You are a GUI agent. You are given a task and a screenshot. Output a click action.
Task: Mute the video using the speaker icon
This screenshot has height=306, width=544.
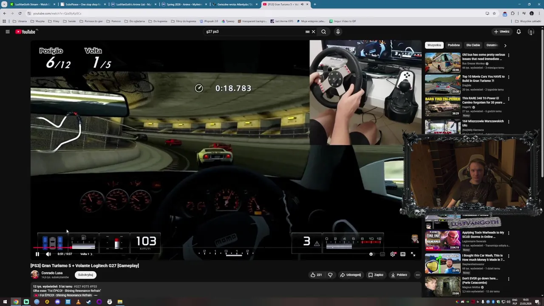click(x=48, y=254)
